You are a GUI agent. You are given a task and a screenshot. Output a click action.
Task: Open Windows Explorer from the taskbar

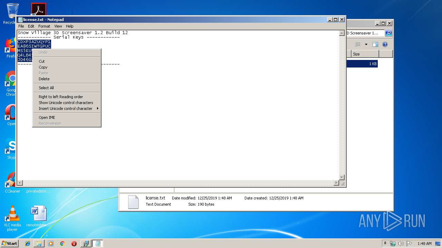(x=39, y=244)
